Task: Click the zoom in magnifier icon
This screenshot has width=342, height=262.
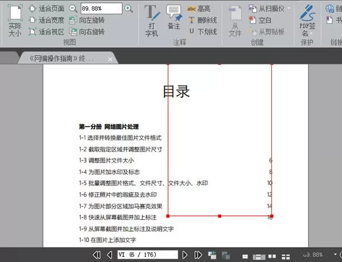Action: (128, 9)
